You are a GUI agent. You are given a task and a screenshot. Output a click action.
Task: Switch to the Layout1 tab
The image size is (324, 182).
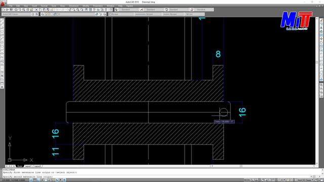[x=28, y=166]
